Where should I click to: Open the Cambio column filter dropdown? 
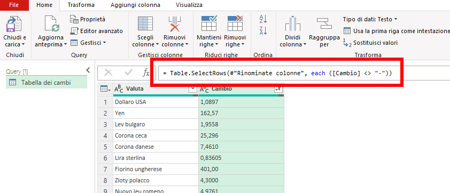(x=278, y=90)
